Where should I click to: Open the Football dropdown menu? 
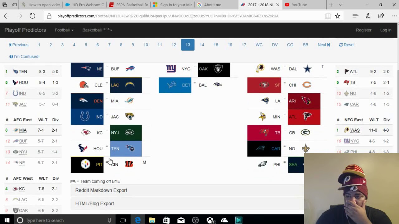coord(64,30)
